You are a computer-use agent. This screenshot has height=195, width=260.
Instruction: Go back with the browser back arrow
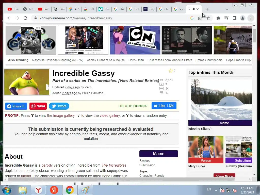(x=9, y=18)
